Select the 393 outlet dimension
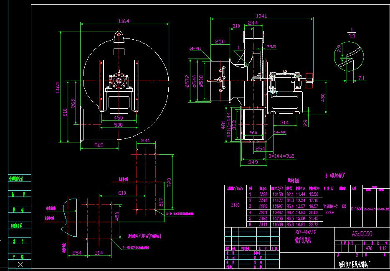The height and width of the screenshot is (271, 390). tap(234, 125)
